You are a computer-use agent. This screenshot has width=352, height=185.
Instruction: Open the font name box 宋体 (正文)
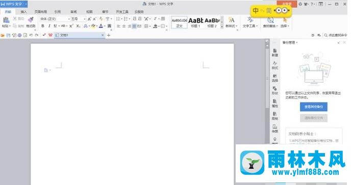55,19
